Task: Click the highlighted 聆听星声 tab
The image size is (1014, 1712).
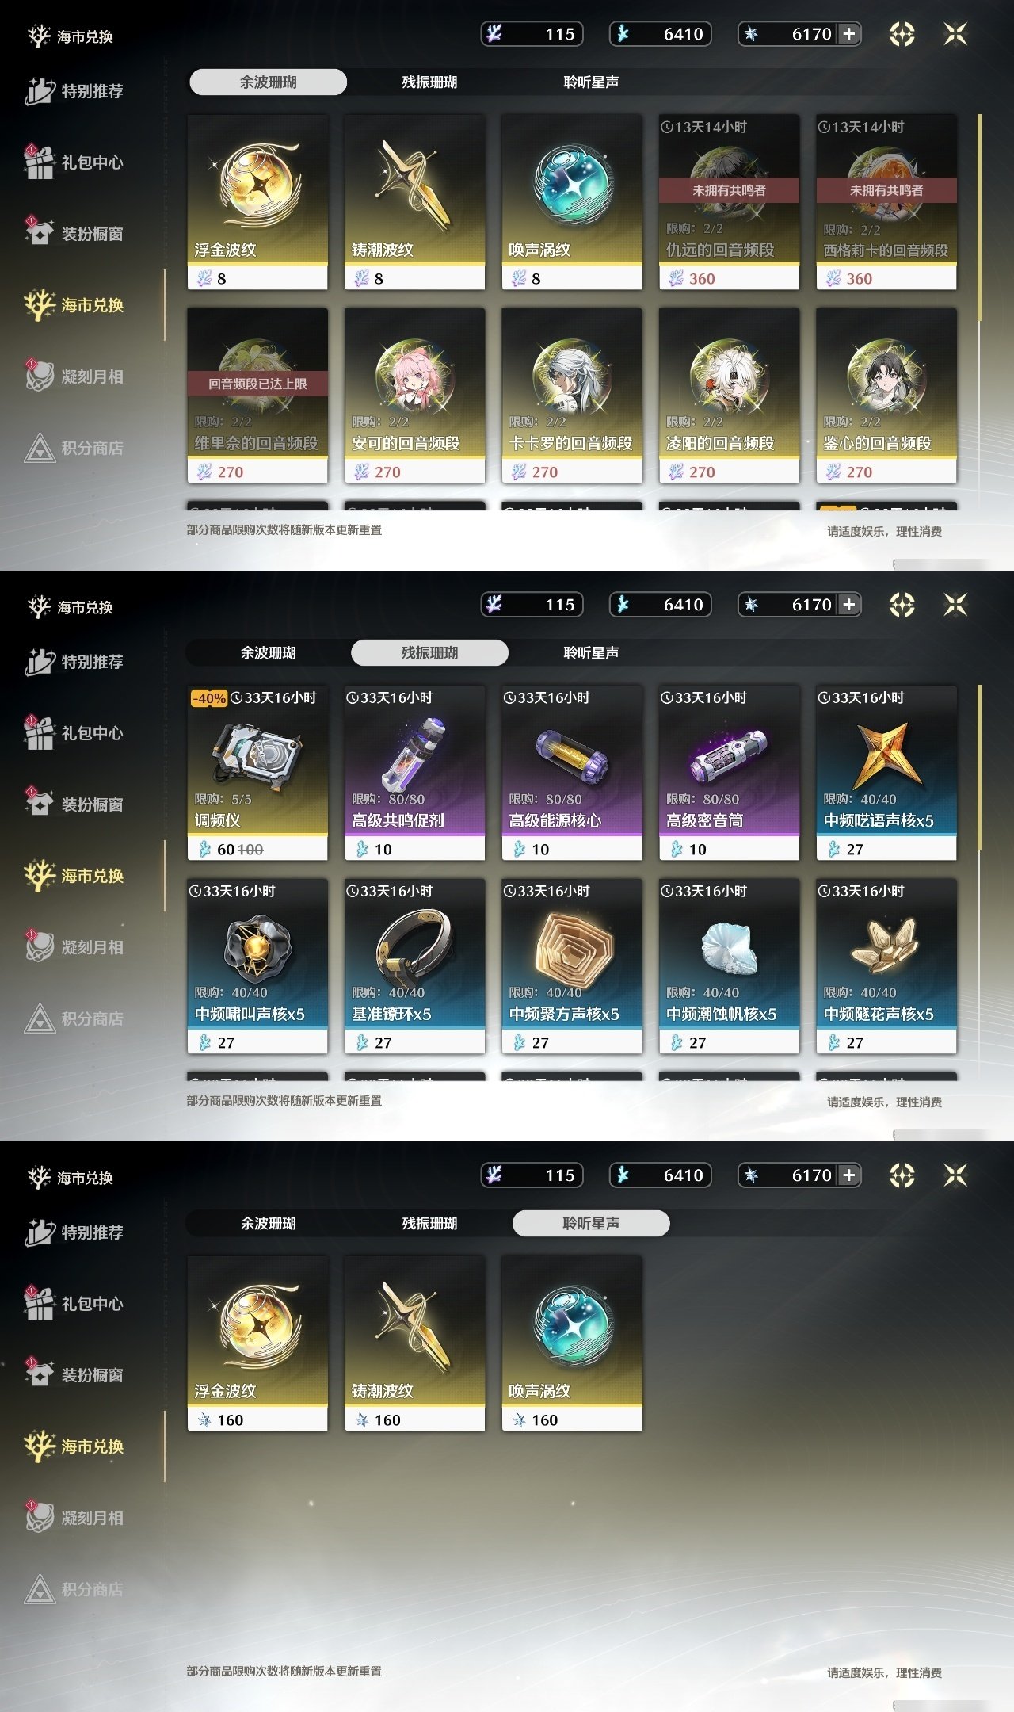Action: (591, 1223)
